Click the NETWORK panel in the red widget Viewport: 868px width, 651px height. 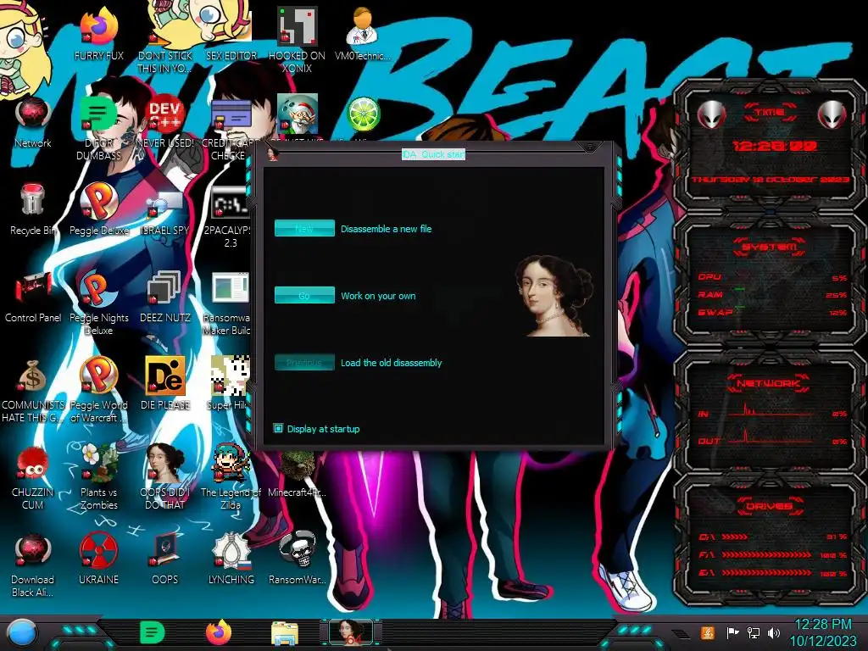770,411
